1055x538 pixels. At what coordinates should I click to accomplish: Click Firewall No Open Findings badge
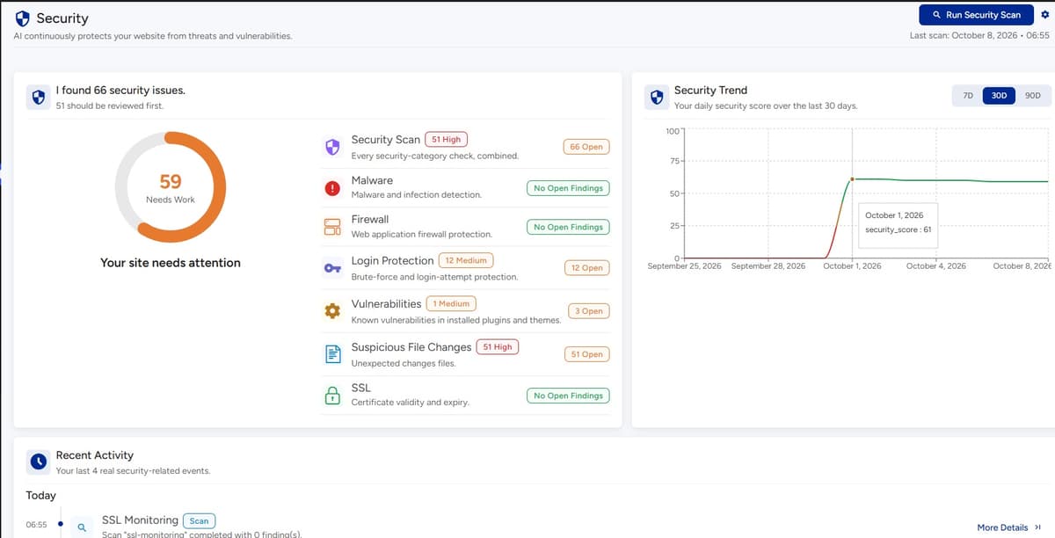tap(568, 227)
